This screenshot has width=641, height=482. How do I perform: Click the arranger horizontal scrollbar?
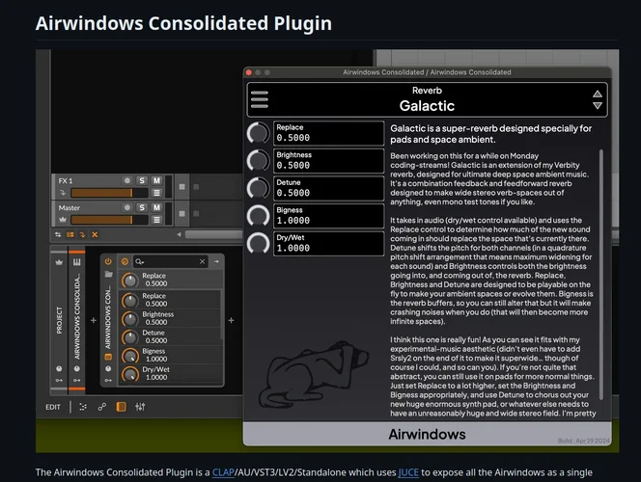(x=213, y=234)
